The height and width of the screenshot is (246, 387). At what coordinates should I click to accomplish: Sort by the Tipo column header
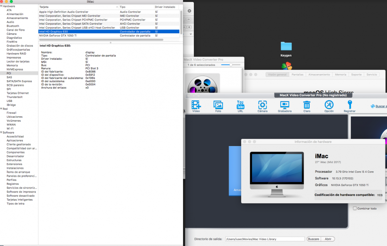point(136,7)
